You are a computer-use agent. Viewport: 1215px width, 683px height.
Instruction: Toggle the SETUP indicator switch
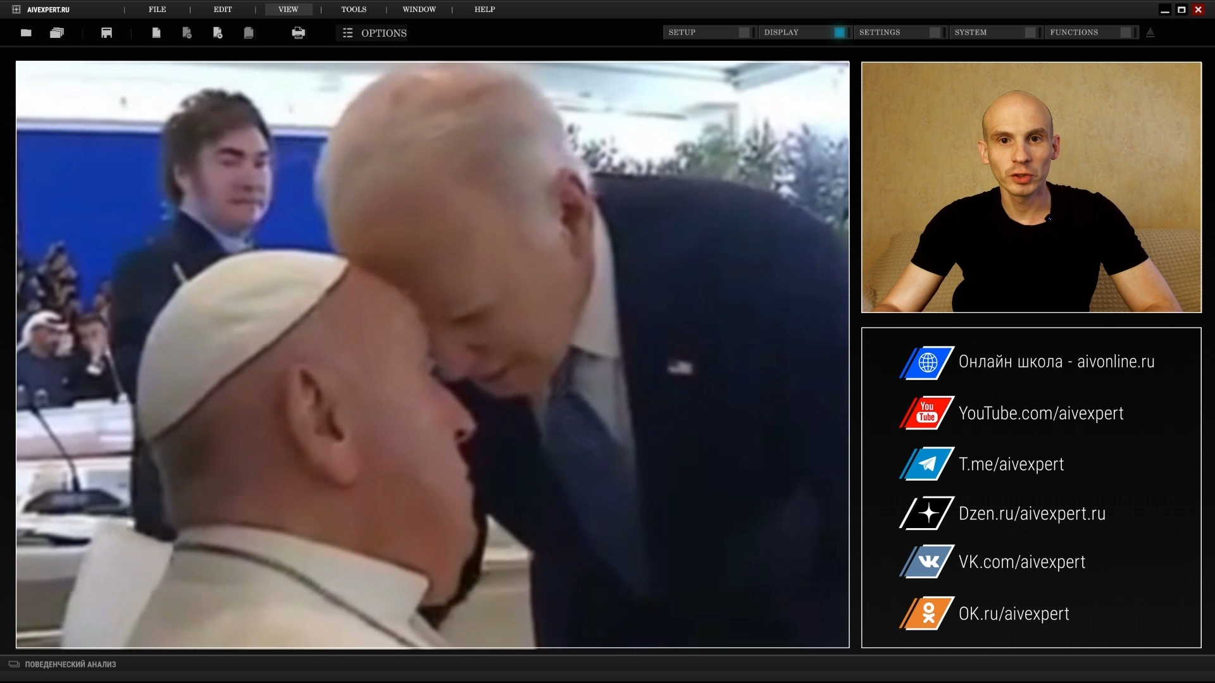pos(744,32)
